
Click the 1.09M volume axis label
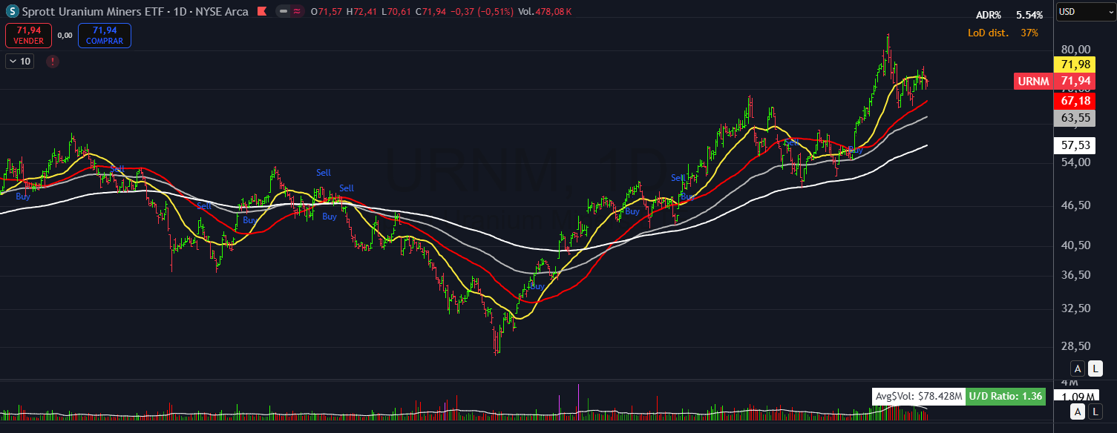[x=1075, y=397]
